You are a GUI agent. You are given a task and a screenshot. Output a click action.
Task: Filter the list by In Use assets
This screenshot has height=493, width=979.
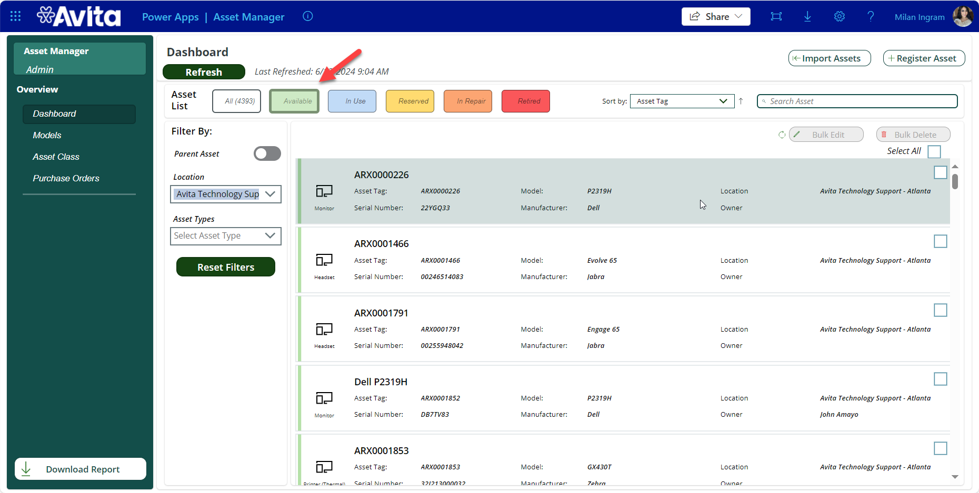pos(352,101)
